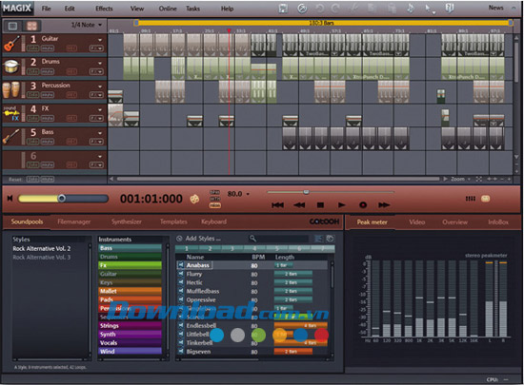524x385 pixels.
Task: Click the Bass guitar track icon
Action: [x=11, y=137]
